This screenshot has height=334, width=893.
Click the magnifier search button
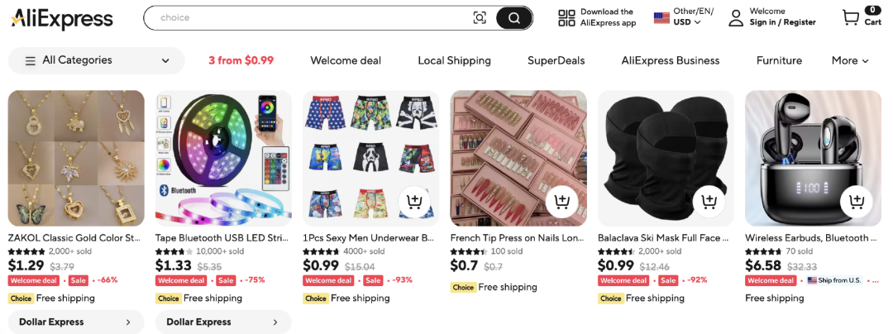(513, 18)
